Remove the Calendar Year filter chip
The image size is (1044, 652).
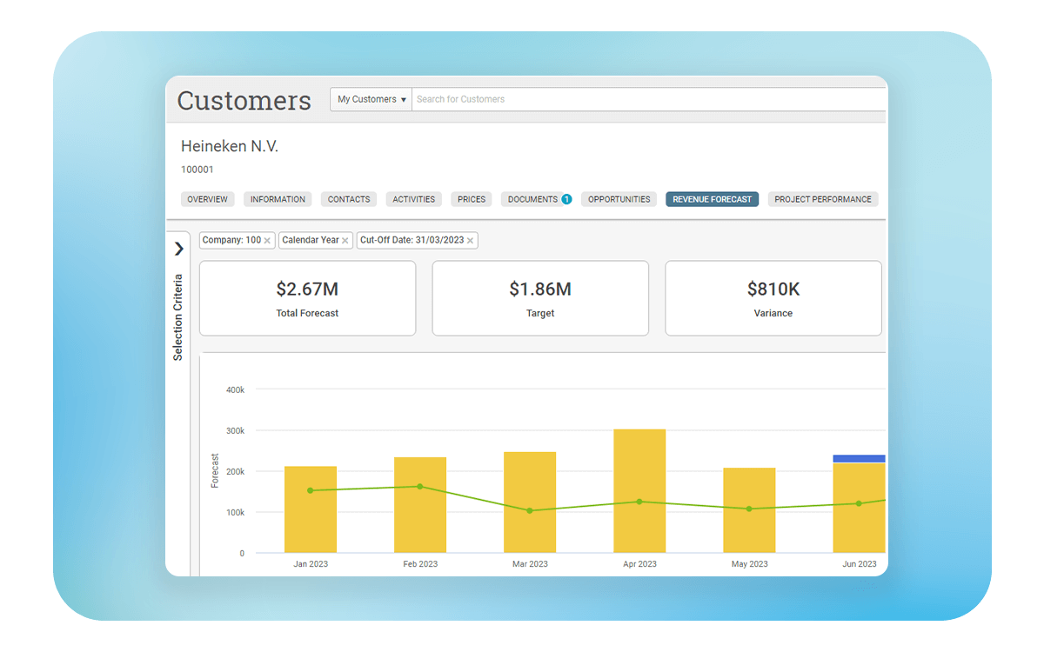click(345, 241)
